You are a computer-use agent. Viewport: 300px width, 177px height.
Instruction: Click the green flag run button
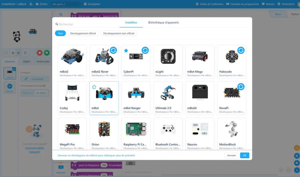click(x=46, y=53)
